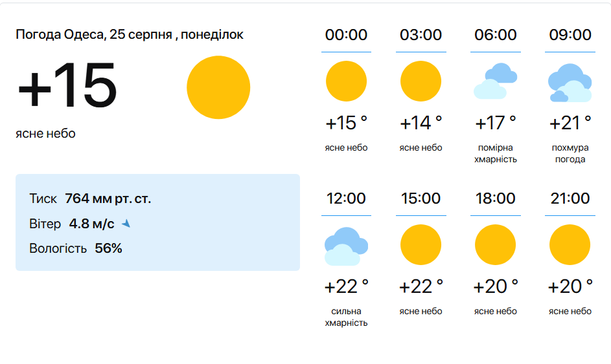
Task: Click the Погода Одеса date heading
Action: (130, 34)
